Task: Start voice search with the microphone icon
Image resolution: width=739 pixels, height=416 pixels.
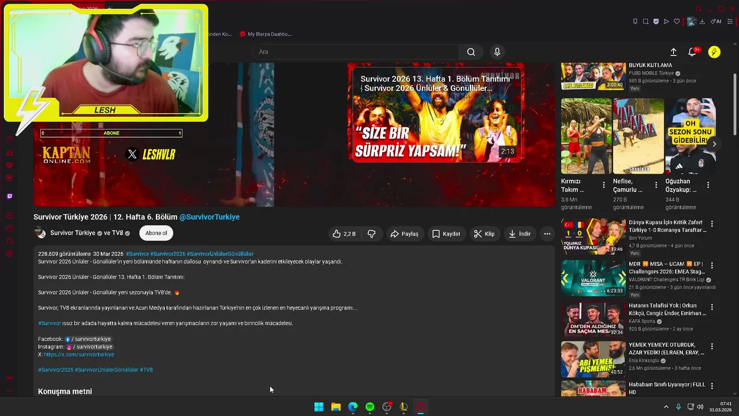Action: (x=497, y=52)
